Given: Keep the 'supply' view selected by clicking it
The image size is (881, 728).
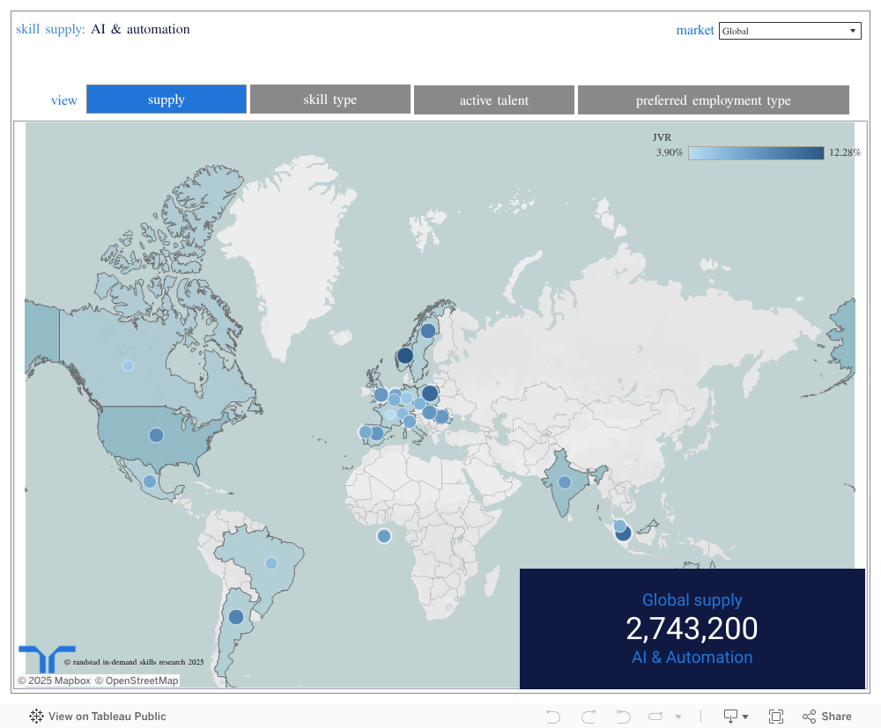Looking at the screenshot, I should click(166, 99).
